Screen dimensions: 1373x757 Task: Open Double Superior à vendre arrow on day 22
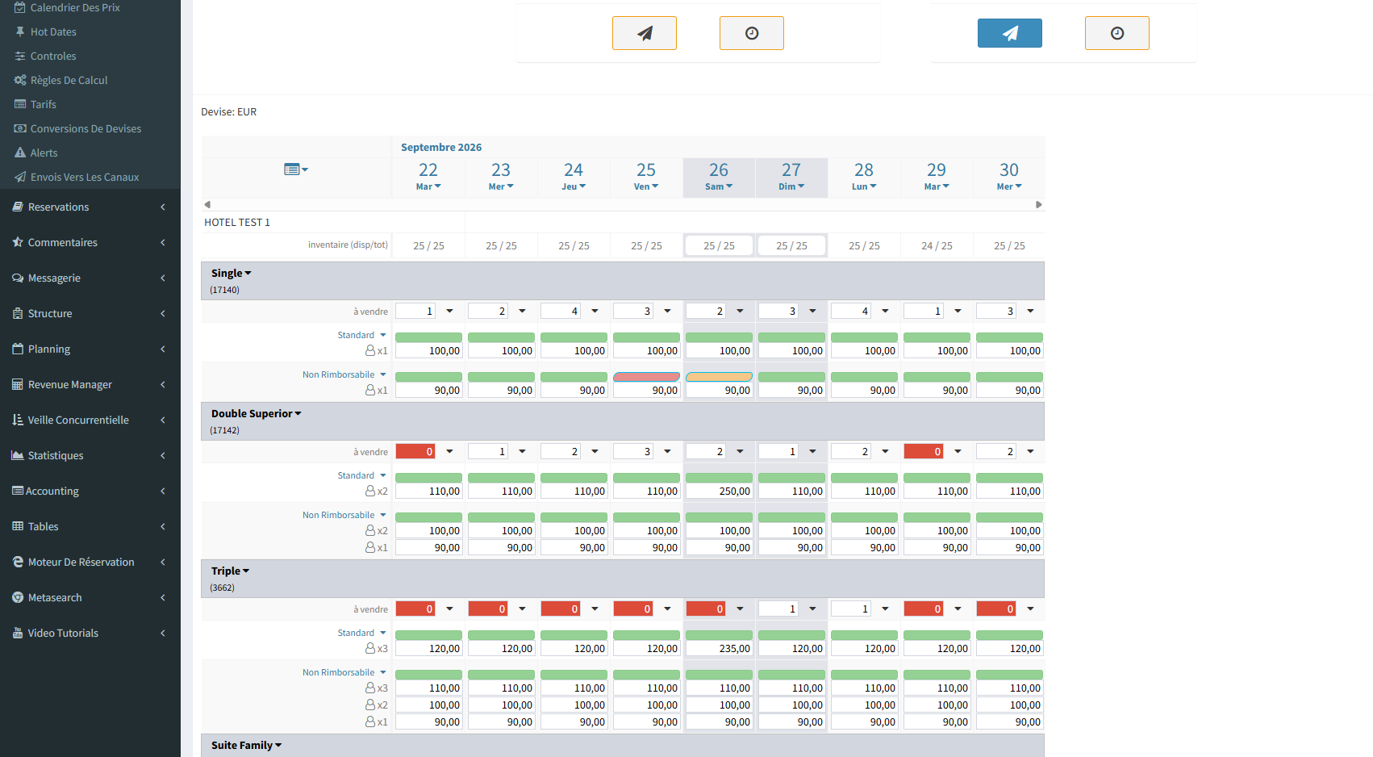(x=449, y=451)
